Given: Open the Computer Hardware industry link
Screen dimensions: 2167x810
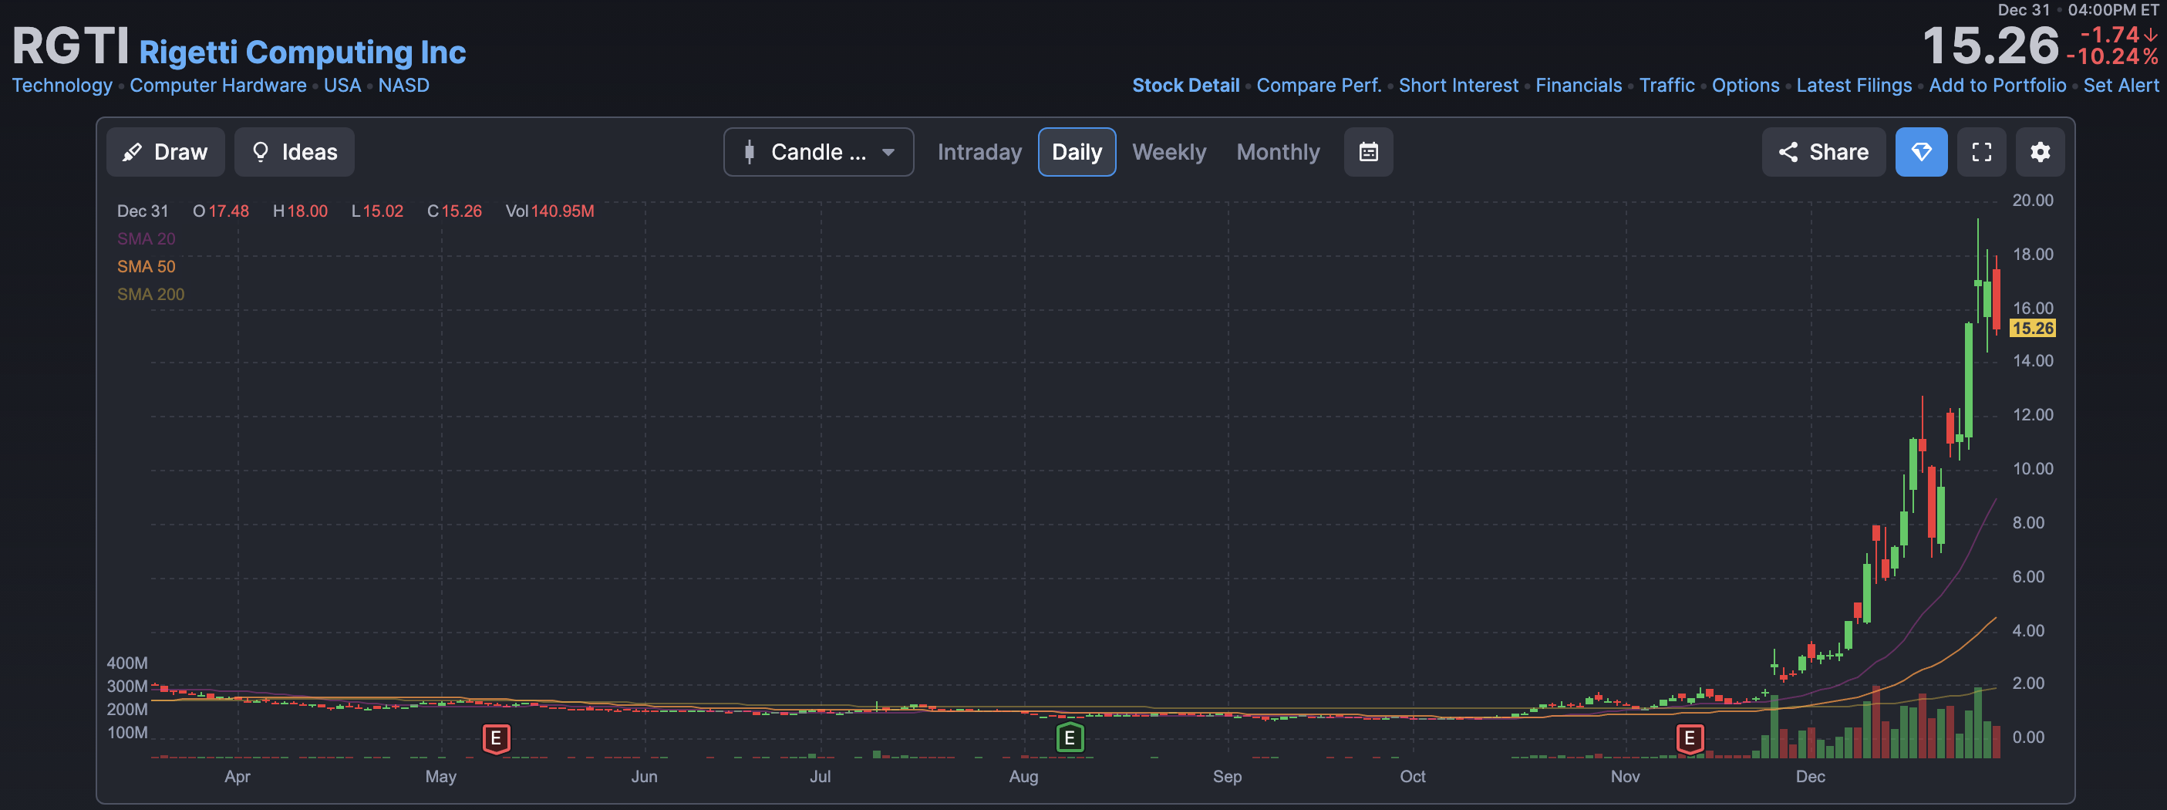Looking at the screenshot, I should [218, 86].
